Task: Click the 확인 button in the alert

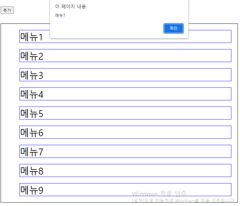Action: [x=173, y=28]
